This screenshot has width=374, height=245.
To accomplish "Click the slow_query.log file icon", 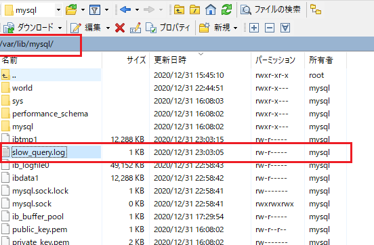I will pos(5,152).
